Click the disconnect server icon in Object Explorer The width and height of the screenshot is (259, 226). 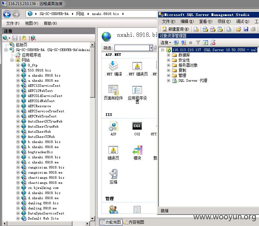coord(183,43)
